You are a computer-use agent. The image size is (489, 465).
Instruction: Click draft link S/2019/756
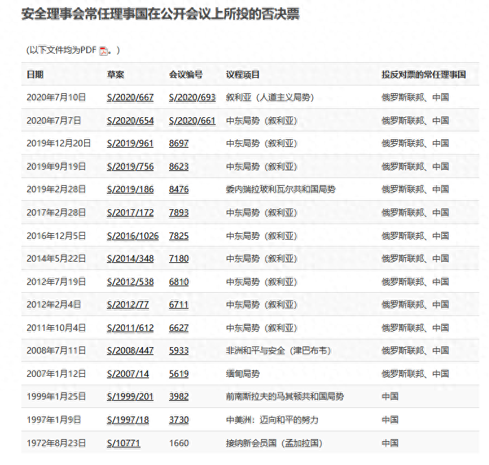(130, 166)
